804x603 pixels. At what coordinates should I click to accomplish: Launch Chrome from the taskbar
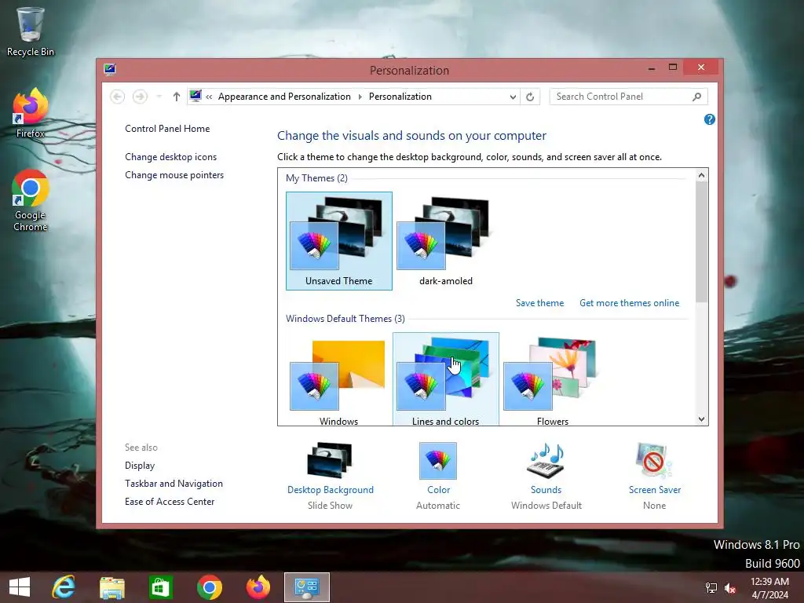[209, 587]
